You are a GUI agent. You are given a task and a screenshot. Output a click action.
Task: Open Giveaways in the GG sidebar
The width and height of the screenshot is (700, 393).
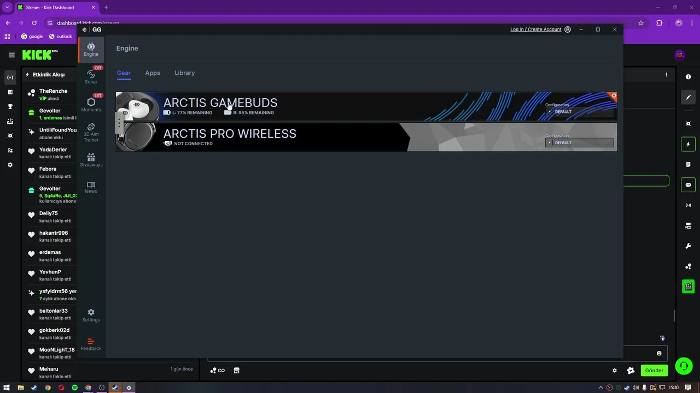click(x=91, y=160)
